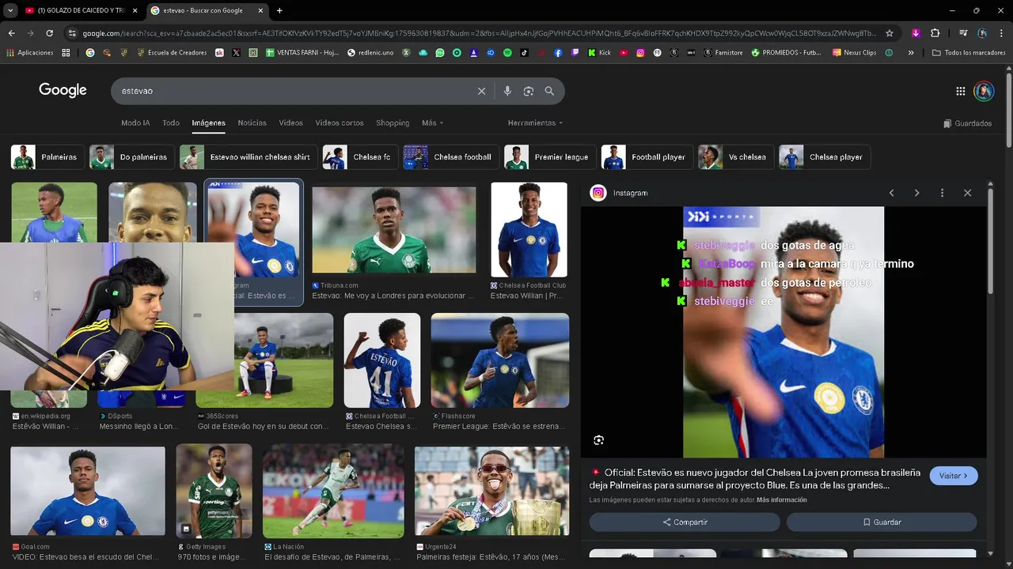
Task: Show previous image in the preview panel
Action: (891, 193)
